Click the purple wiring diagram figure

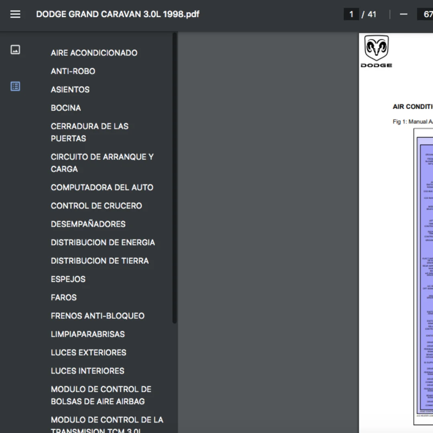click(x=425, y=276)
